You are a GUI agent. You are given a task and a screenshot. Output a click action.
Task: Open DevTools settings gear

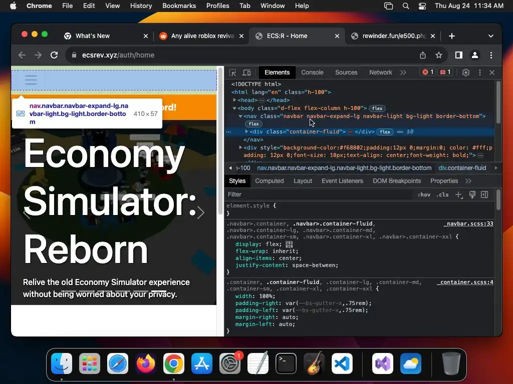465,72
